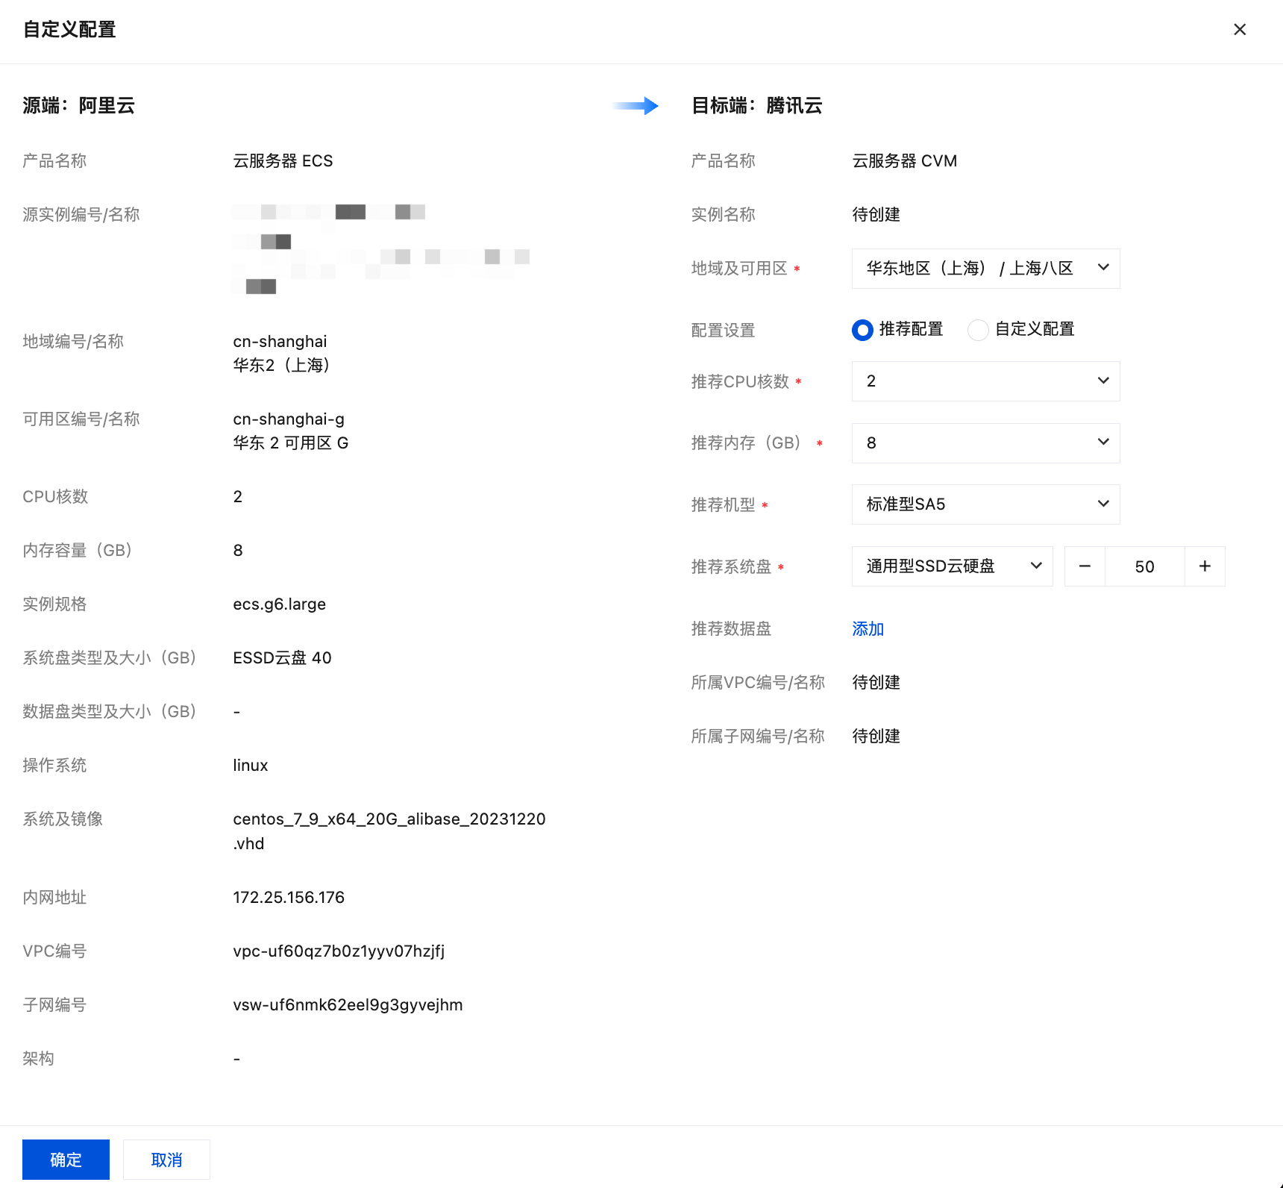The width and height of the screenshot is (1283, 1188).
Task: Open the 地域及可用区 dropdown
Action: tap(985, 268)
